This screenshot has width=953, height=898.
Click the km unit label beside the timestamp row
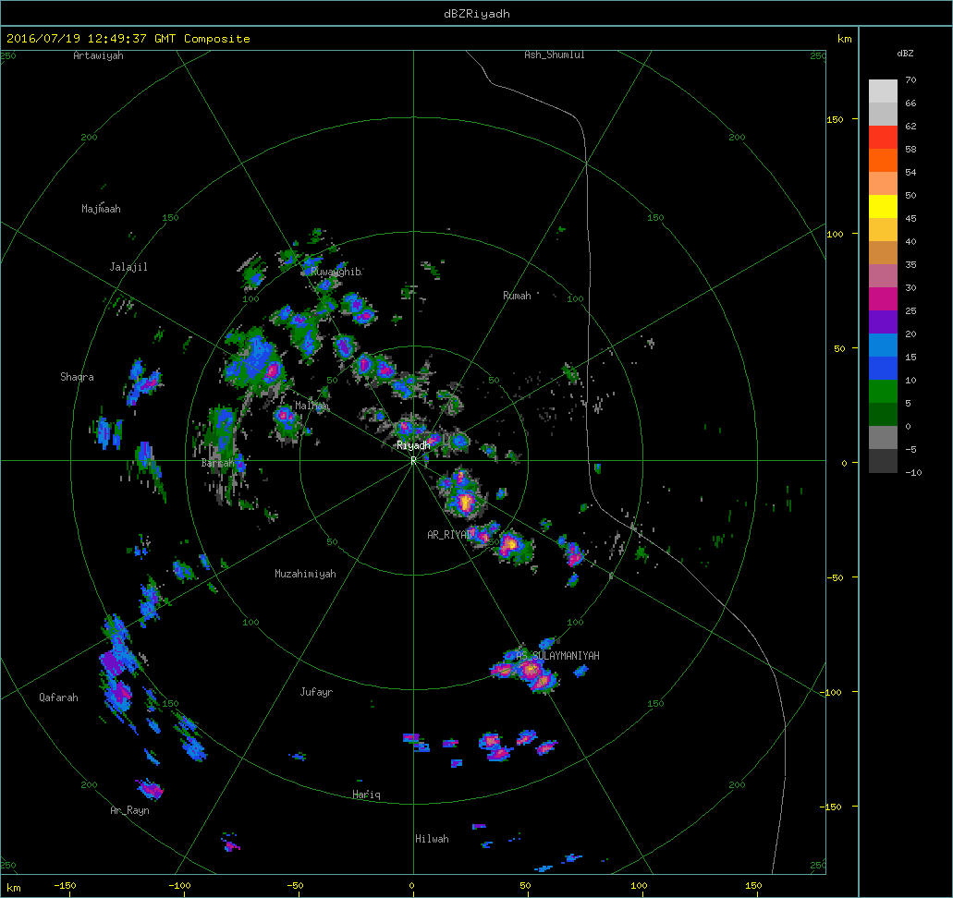[x=845, y=39]
